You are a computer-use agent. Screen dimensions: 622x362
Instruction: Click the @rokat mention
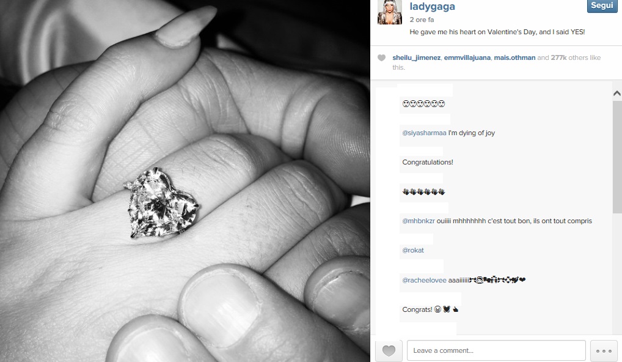pyautogui.click(x=413, y=251)
